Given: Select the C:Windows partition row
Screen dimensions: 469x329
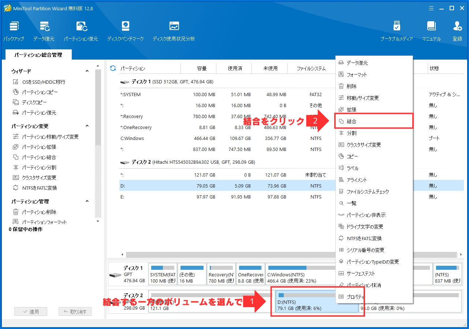Looking at the screenshot, I should click(227, 139).
